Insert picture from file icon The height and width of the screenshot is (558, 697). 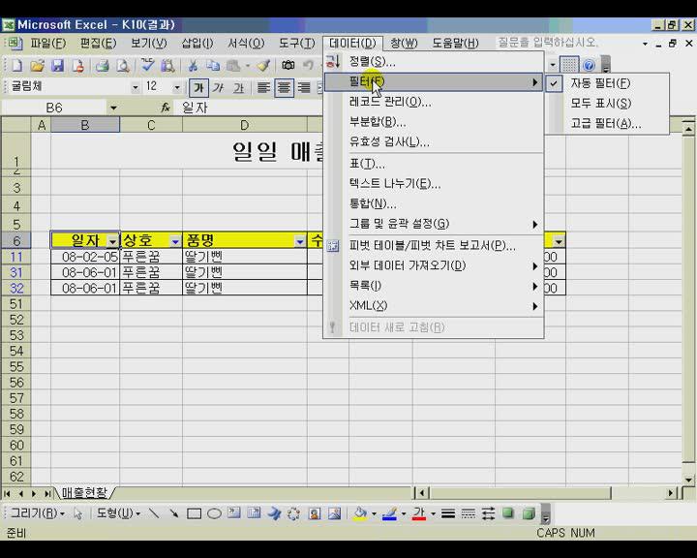tap(334, 513)
